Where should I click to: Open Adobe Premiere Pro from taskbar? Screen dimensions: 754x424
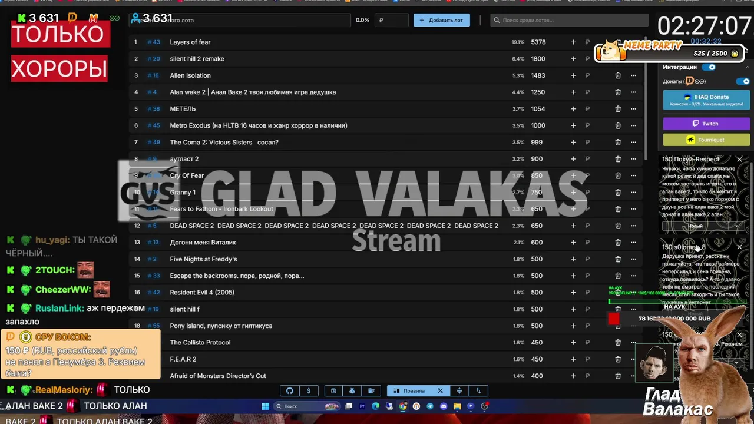pyautogui.click(x=362, y=406)
